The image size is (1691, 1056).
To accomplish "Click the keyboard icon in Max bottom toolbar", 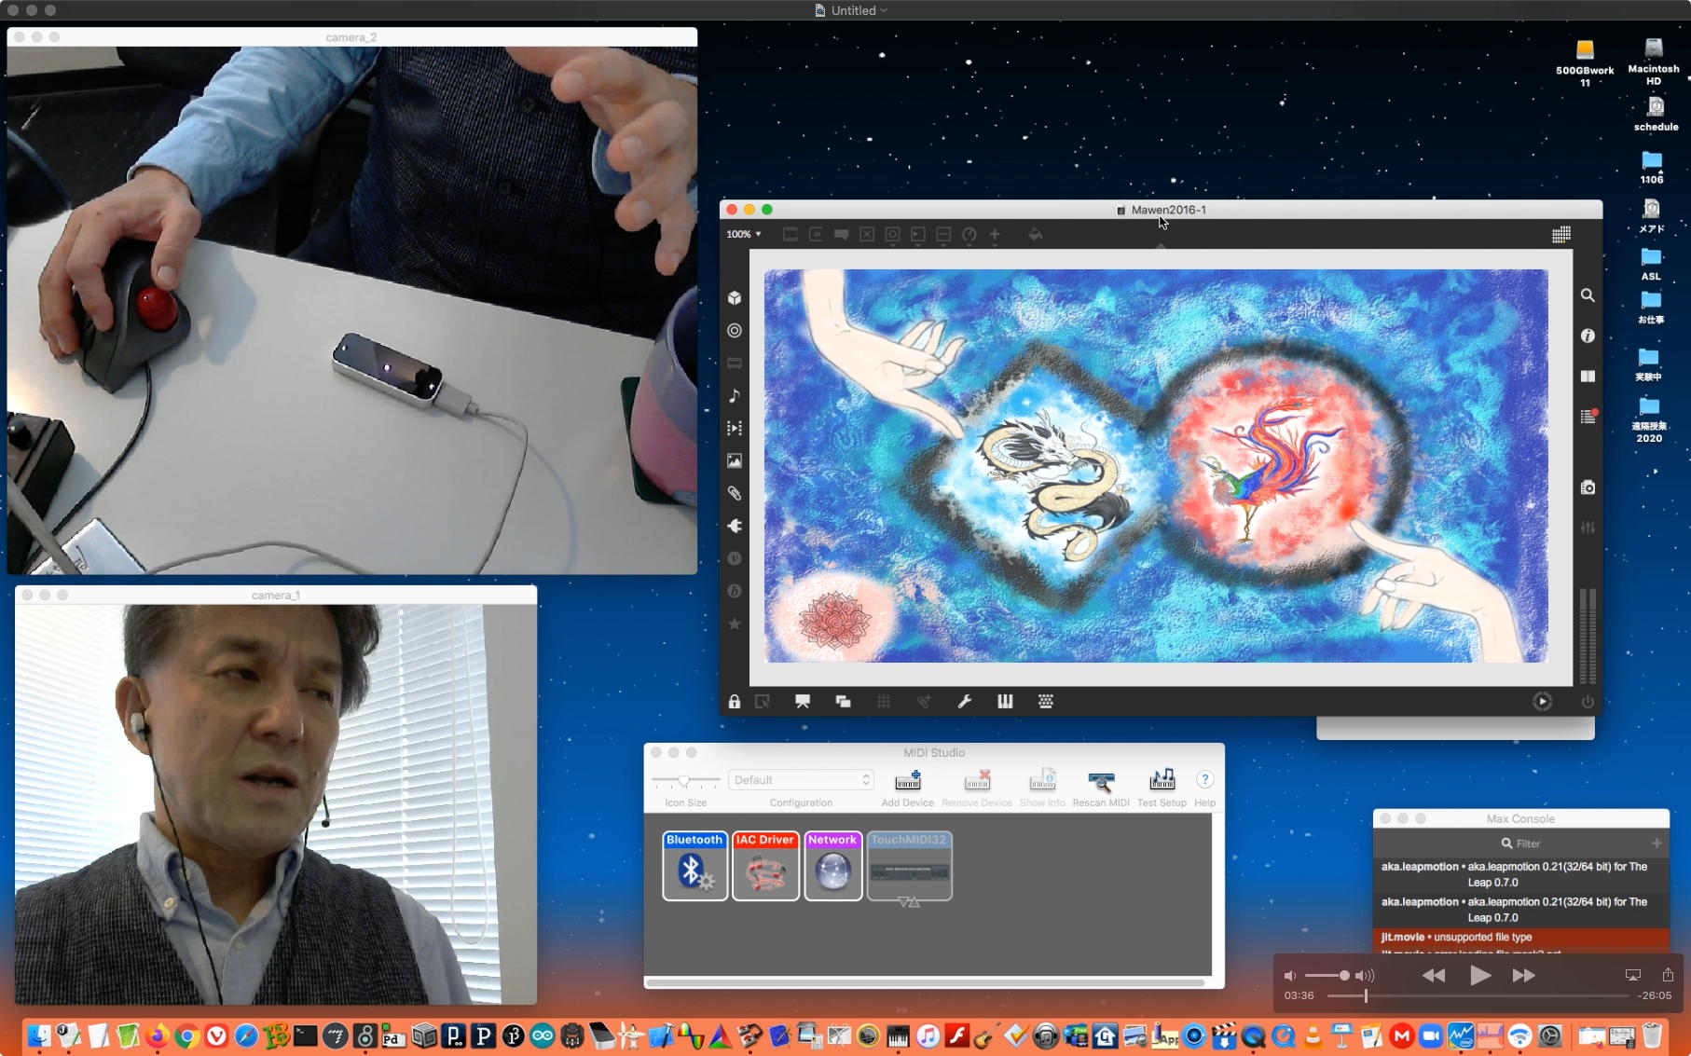I will [1046, 702].
